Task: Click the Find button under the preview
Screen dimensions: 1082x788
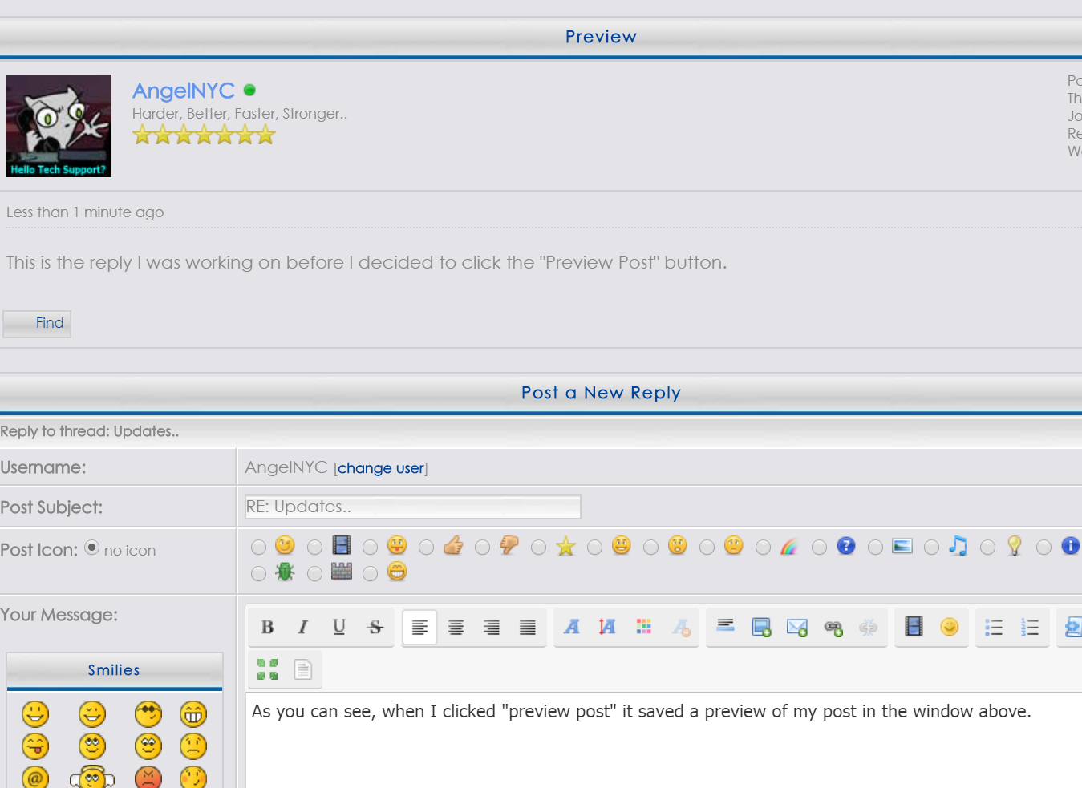Action: 37,323
